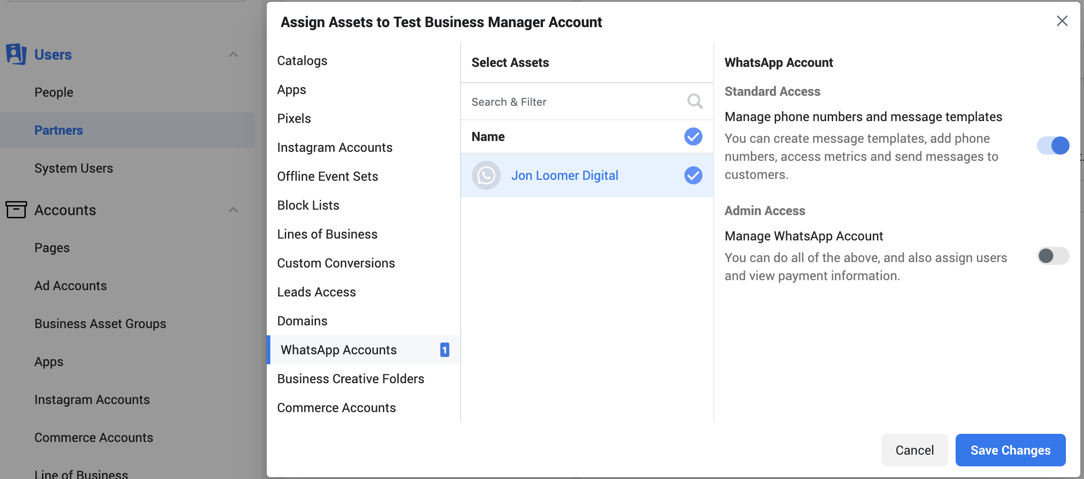Viewport: 1084px width, 479px height.
Task: Open Pages in the sidebar
Action: pos(52,248)
